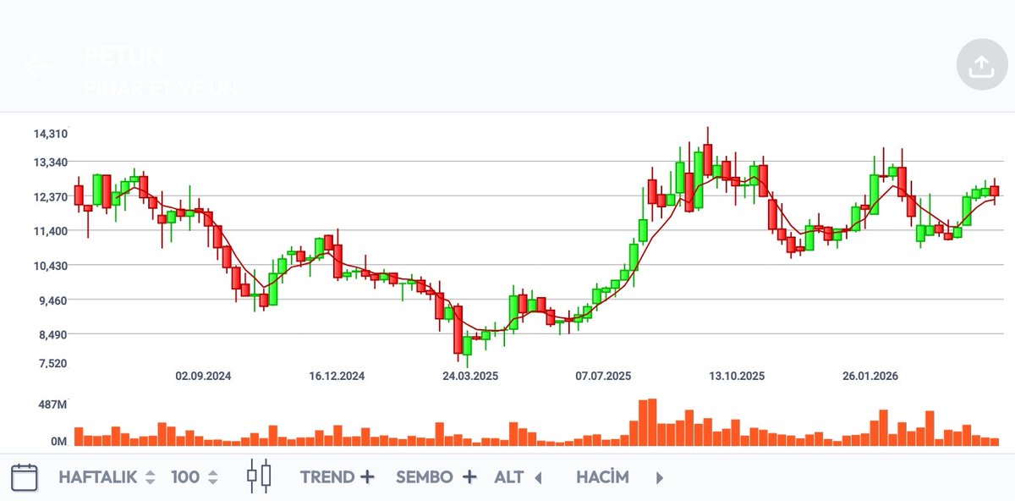This screenshot has height=501, width=1015.
Task: Select the 26.01.2026 date marker
Action: click(870, 376)
